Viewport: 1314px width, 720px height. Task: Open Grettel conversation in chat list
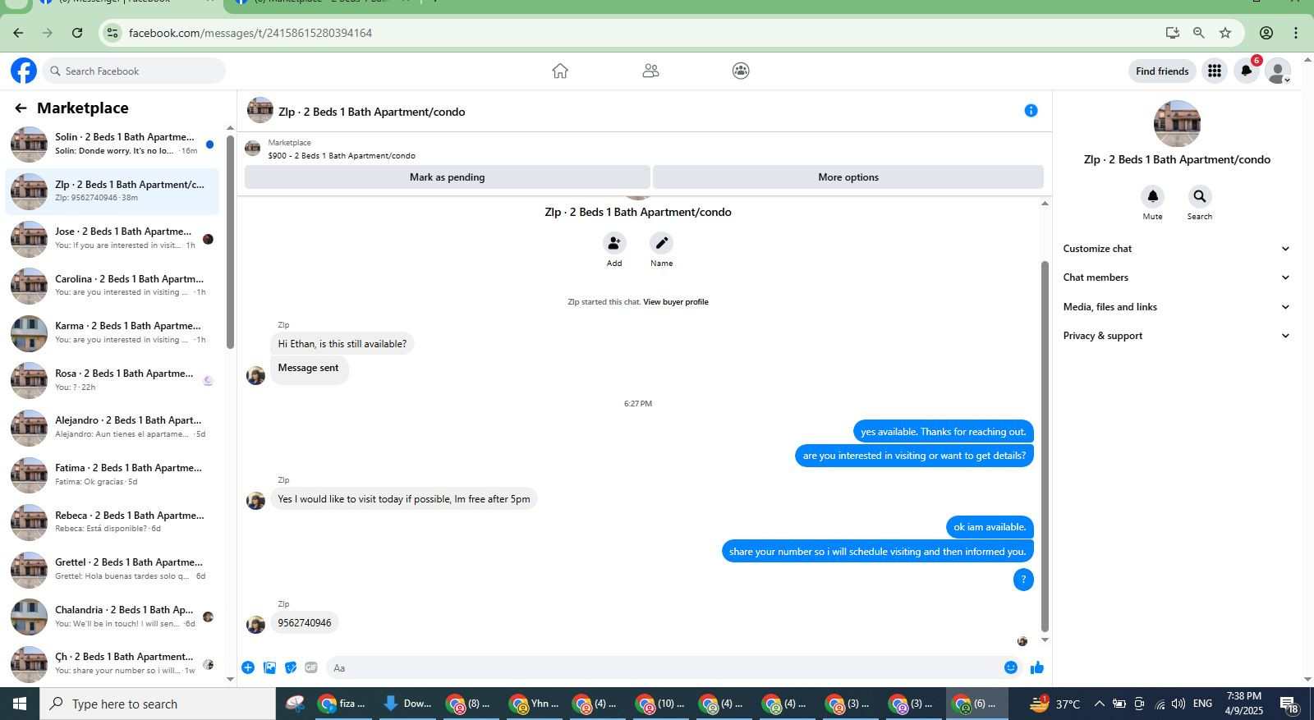(x=113, y=569)
